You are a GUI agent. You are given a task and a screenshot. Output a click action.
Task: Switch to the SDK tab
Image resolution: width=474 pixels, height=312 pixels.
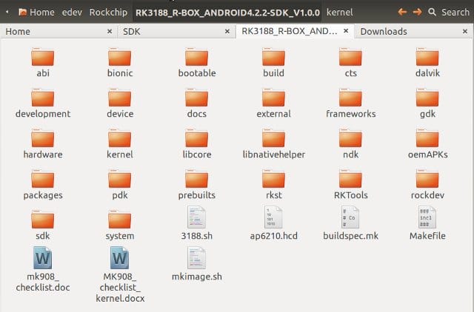[176, 31]
